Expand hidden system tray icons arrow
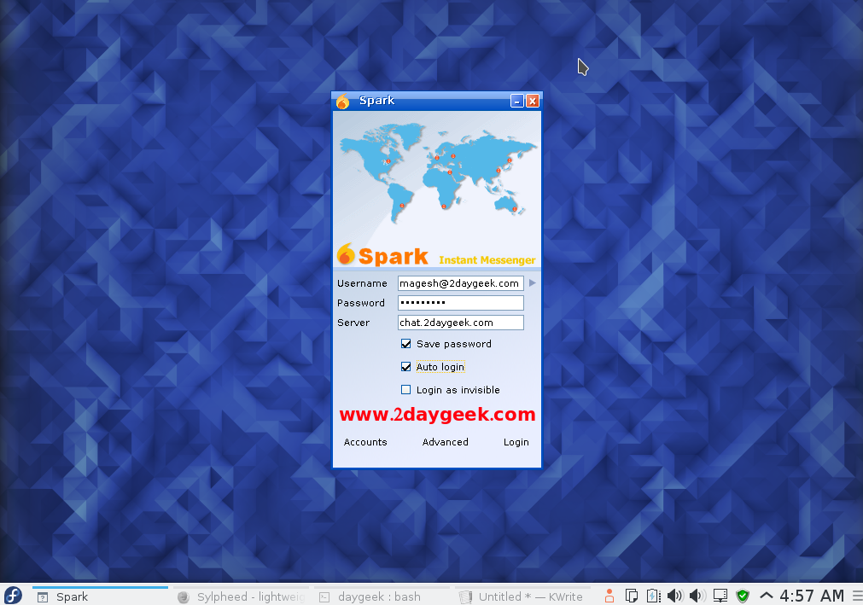Screen dimensions: 863x605 [x=767, y=596]
